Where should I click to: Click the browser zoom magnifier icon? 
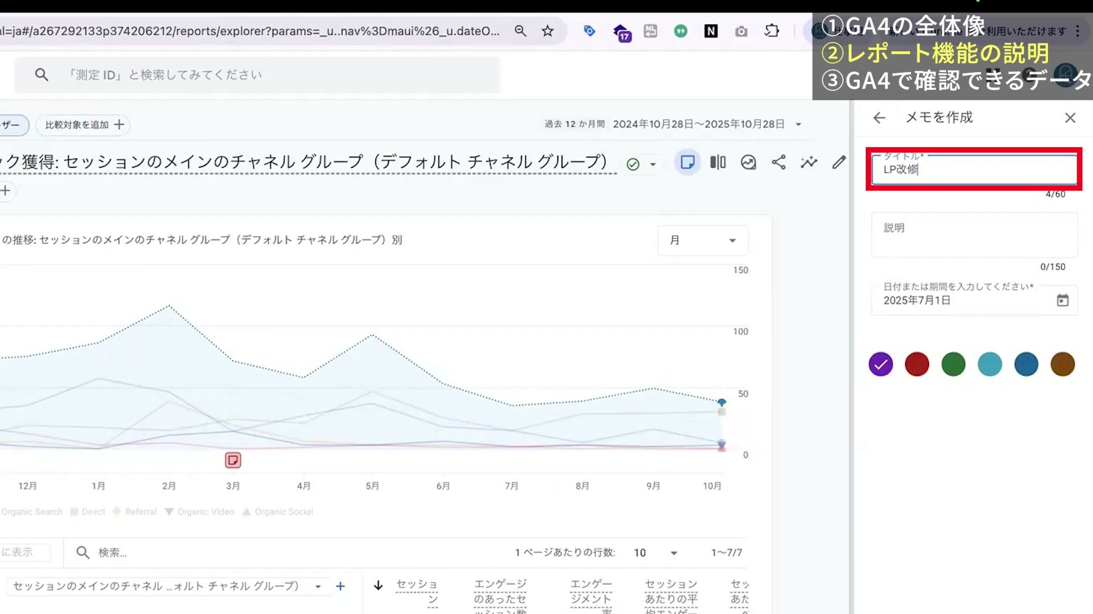[x=520, y=31]
